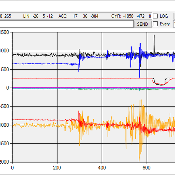
Task: Click the ACC readout label
Action: [63, 16]
